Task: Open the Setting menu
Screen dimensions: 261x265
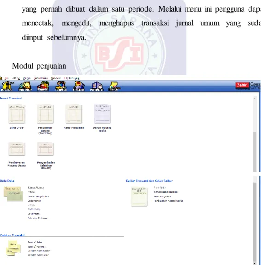Action: (x=16, y=78)
